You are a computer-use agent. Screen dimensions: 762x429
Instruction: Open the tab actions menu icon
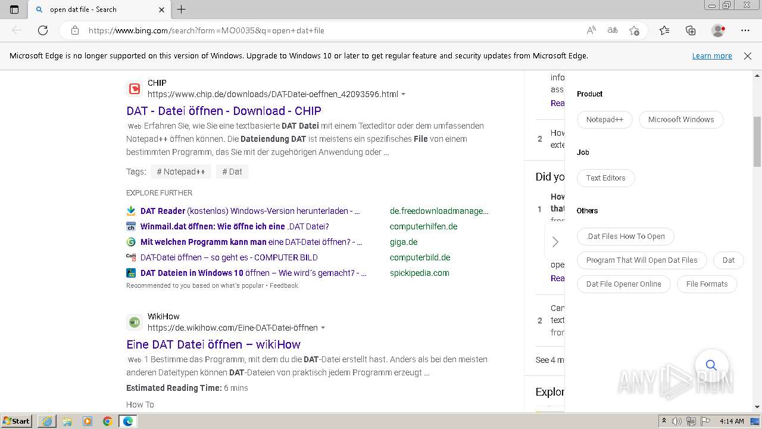(x=14, y=10)
